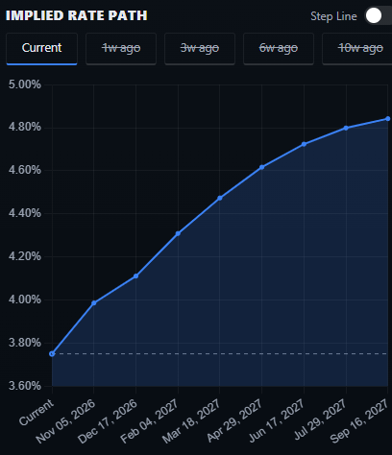The height and width of the screenshot is (455, 392).
Task: Click the Jun 17, 2027 data point
Action: (x=304, y=144)
